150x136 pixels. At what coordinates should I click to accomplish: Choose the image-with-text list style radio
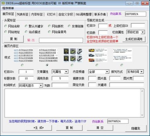97,65
